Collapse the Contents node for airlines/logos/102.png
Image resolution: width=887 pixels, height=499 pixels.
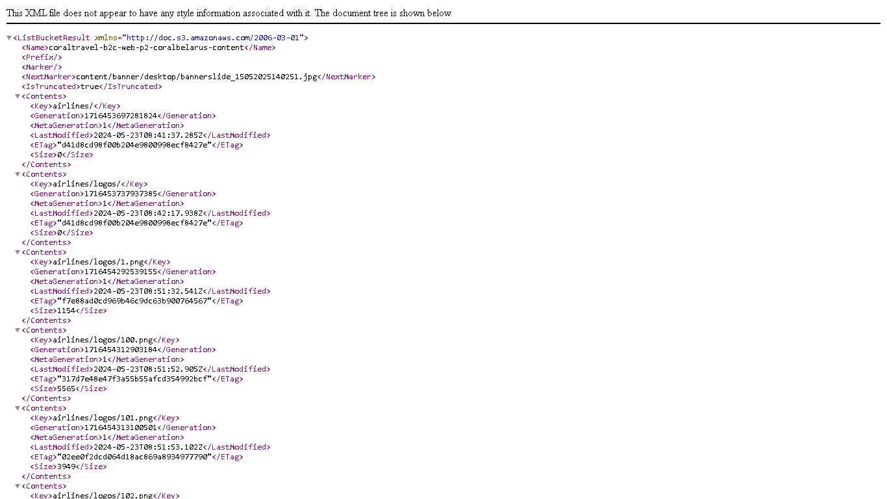18,486
